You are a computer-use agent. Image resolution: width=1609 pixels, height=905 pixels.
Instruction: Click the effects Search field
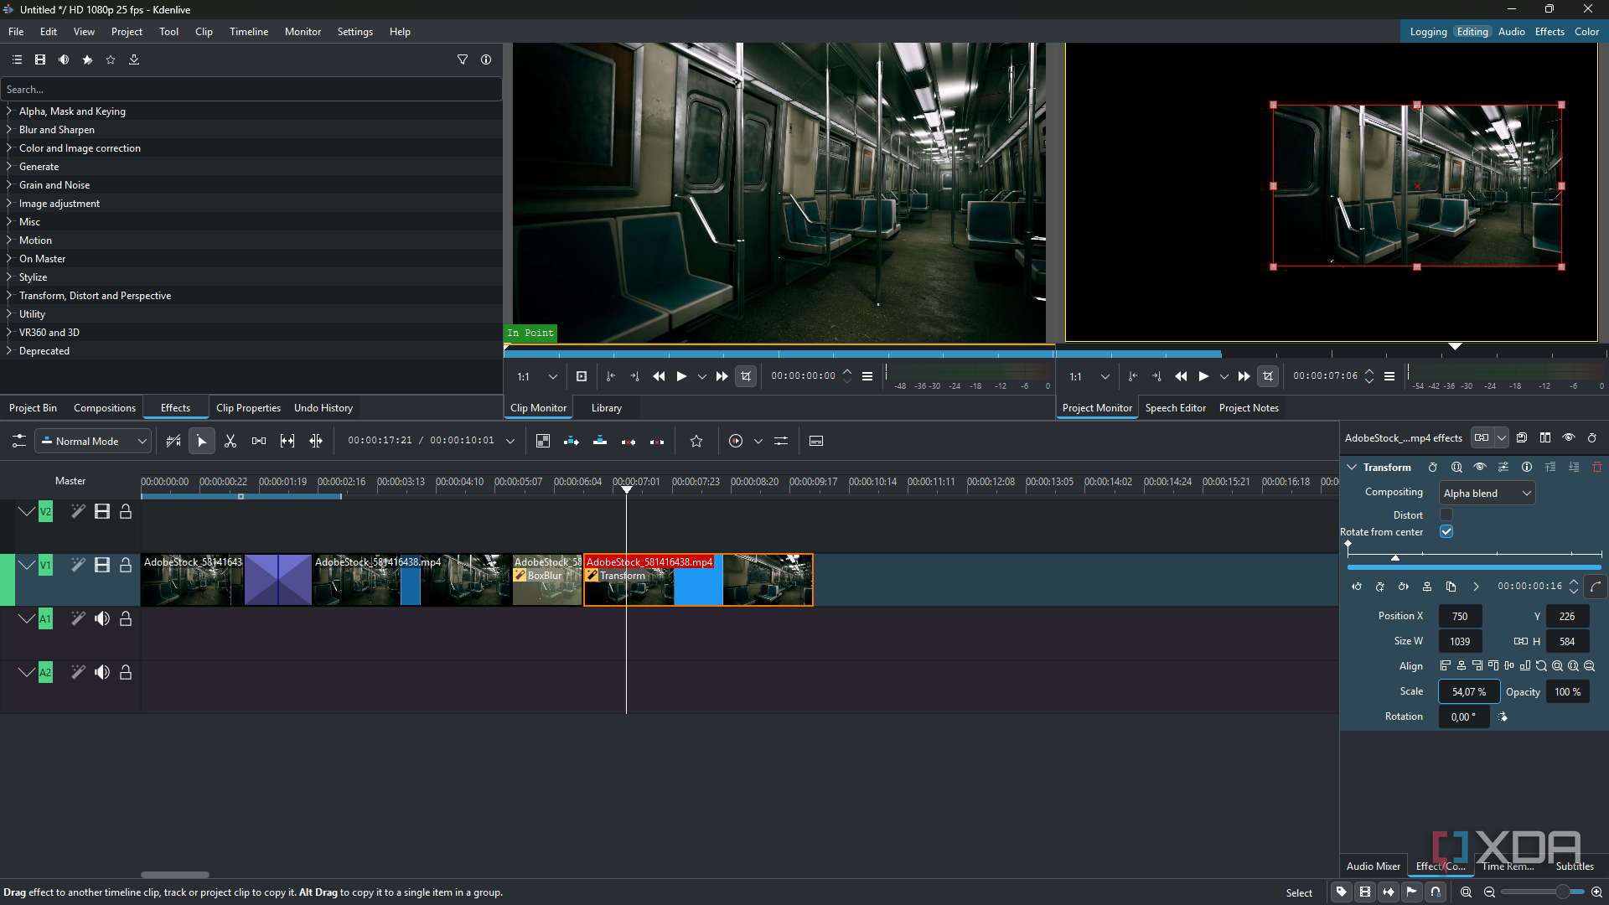tap(251, 89)
